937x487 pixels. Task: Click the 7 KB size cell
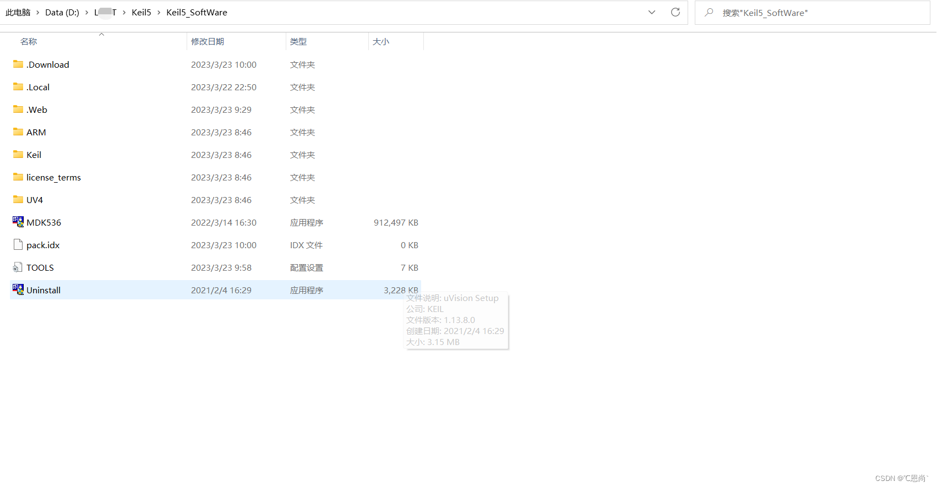click(410, 267)
